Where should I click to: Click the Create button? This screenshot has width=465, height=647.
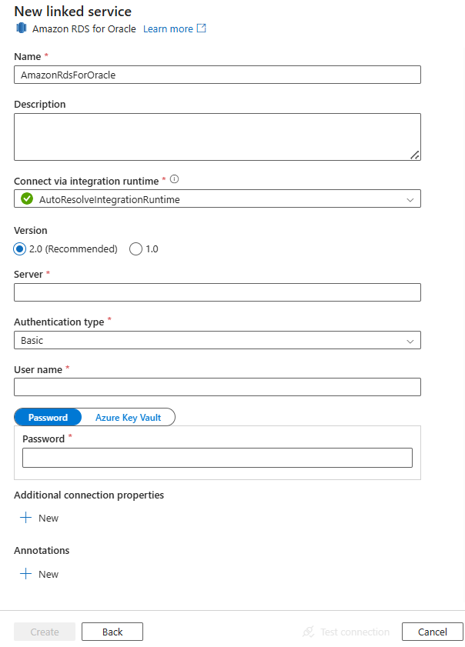[44, 632]
